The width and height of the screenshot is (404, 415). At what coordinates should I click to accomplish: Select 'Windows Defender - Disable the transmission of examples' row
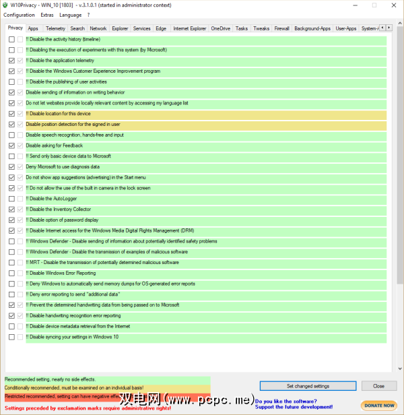206,252
